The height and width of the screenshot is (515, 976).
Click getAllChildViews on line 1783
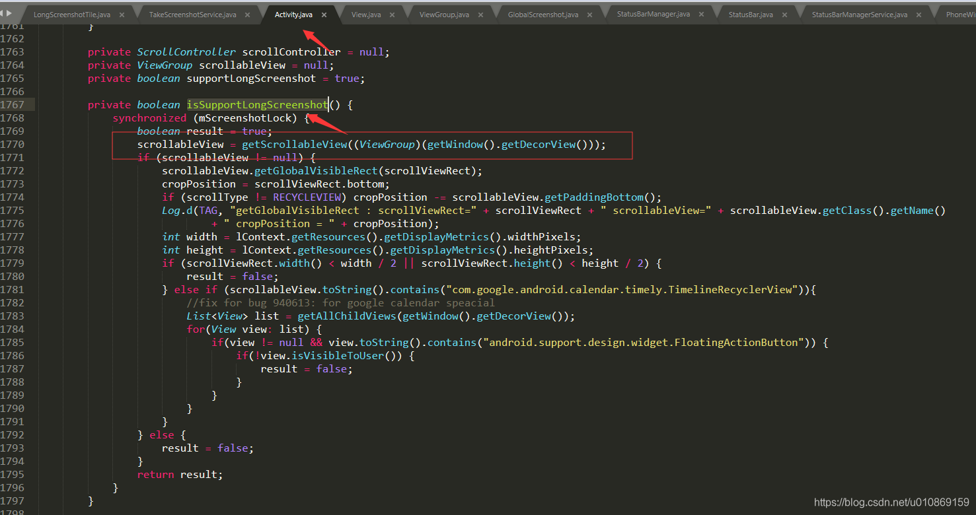coord(347,316)
